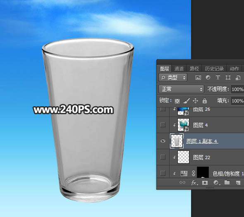This screenshot has height=217, width=244.
Task: Click the mask link chain icon
Action: click(x=193, y=173)
